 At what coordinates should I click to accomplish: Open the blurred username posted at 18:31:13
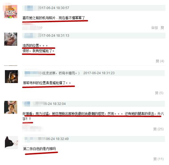(x=28, y=36)
